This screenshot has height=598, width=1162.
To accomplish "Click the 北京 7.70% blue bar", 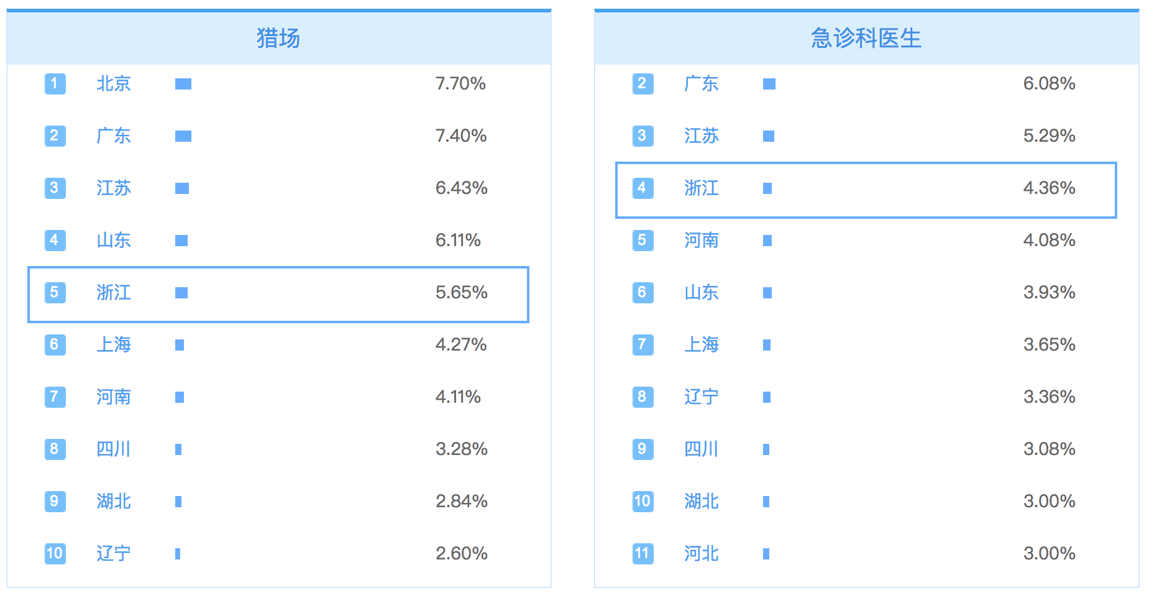I will coord(183,84).
